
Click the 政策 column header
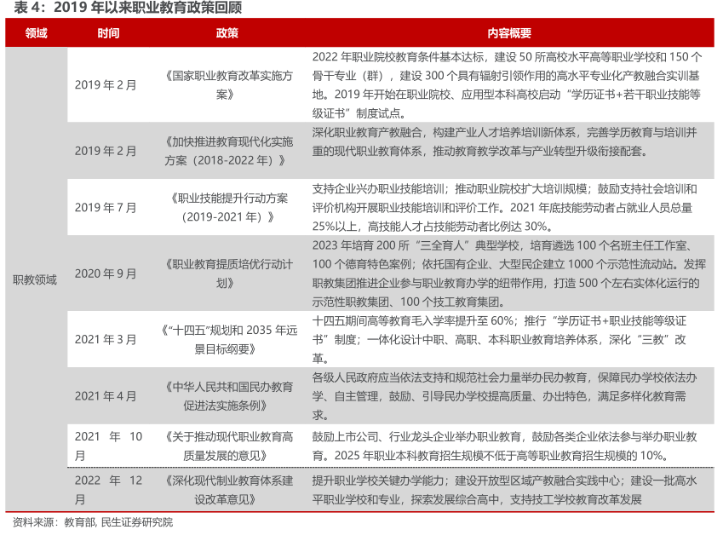point(227,33)
